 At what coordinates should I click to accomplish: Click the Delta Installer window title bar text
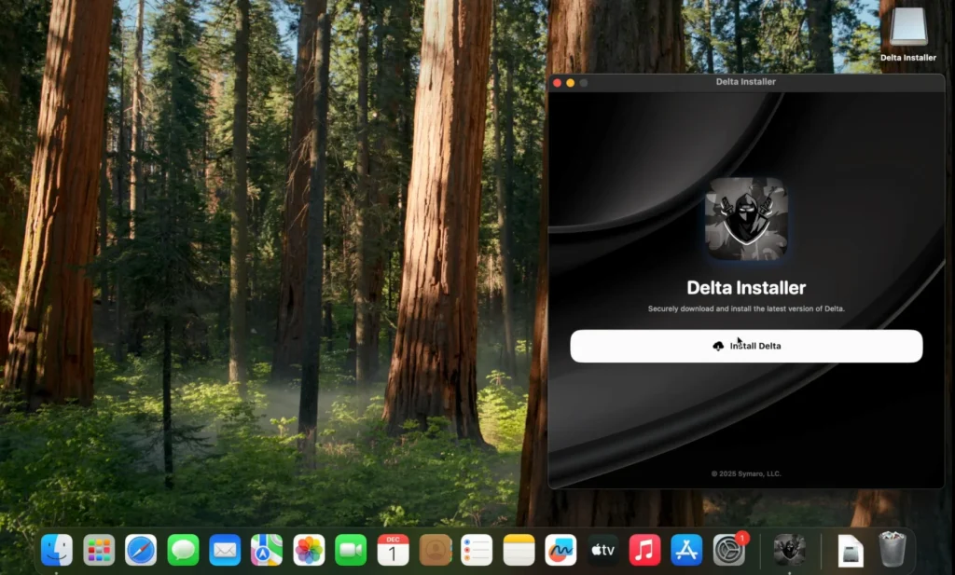pos(745,81)
